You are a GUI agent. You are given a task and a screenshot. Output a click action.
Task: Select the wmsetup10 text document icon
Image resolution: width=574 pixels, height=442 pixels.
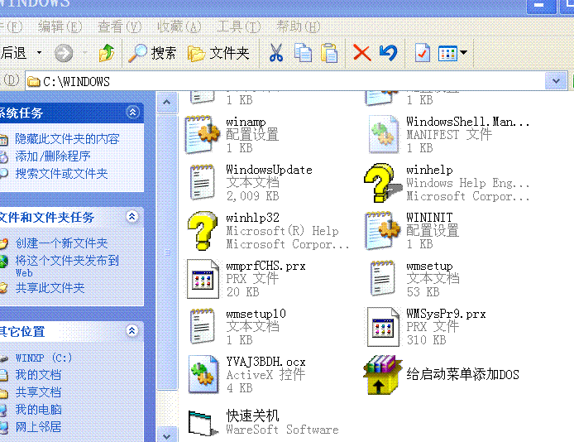click(x=202, y=326)
